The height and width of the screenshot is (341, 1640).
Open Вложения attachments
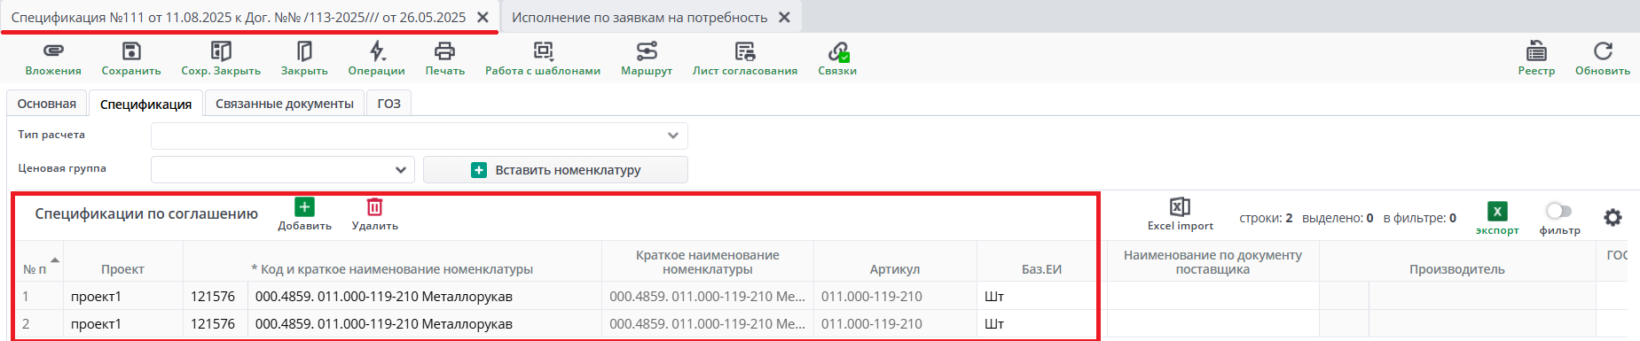pos(53,58)
